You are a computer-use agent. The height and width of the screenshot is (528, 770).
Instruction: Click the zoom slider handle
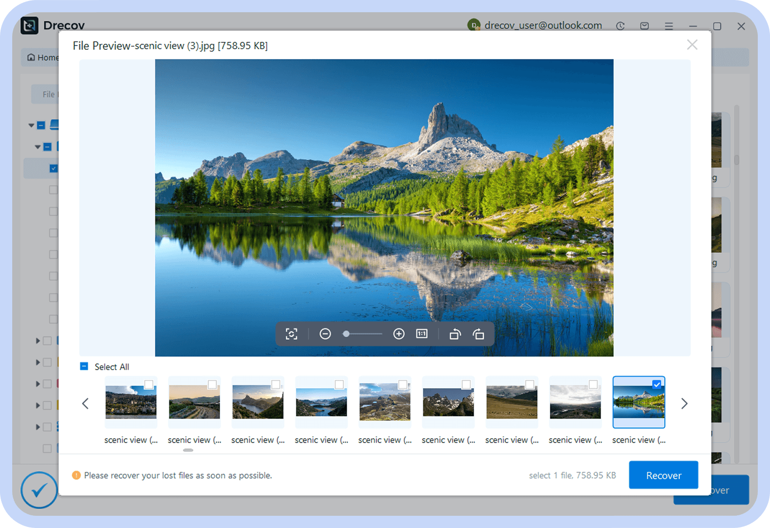[x=346, y=334]
